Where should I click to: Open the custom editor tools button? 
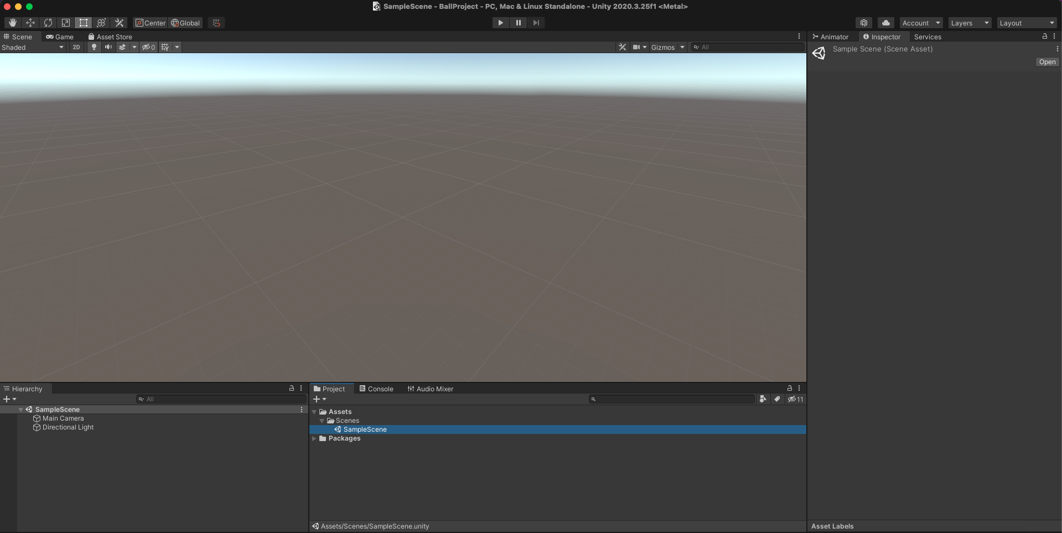pyautogui.click(x=119, y=23)
